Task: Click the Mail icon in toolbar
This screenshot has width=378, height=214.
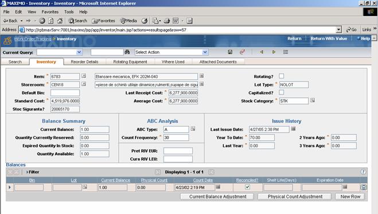Action: 155,21
